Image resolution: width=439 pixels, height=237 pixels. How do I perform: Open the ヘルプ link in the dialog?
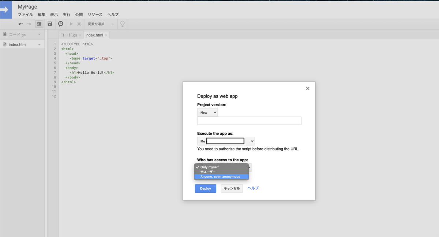[x=253, y=188]
